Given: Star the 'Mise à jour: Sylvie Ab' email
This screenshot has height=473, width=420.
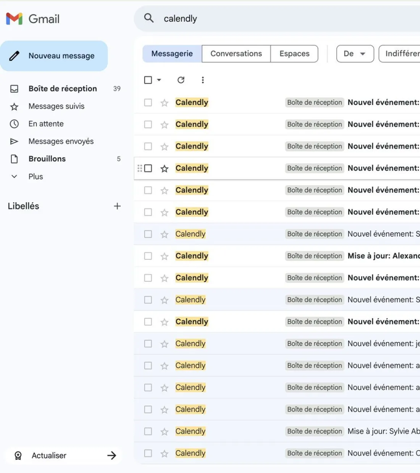Looking at the screenshot, I should (x=165, y=432).
